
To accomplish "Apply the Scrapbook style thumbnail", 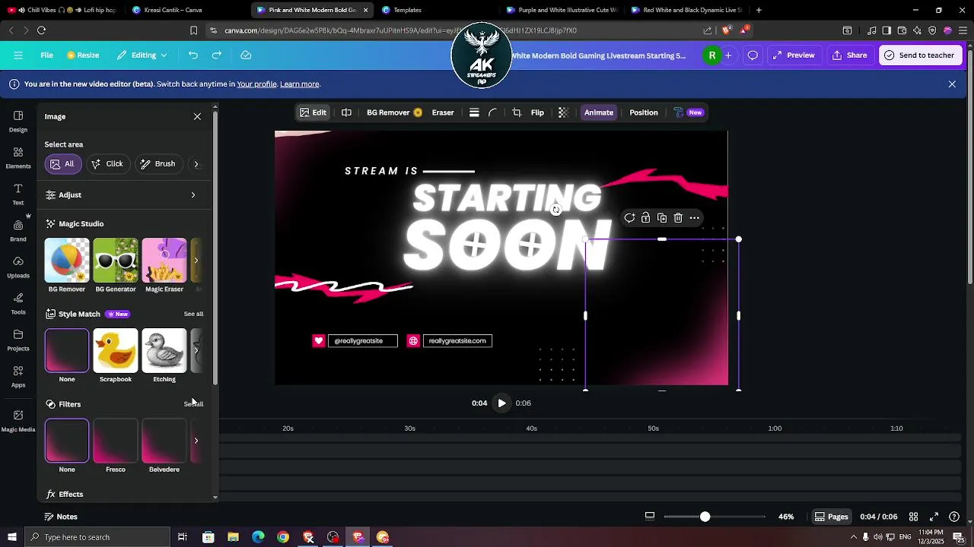I will 116,350.
